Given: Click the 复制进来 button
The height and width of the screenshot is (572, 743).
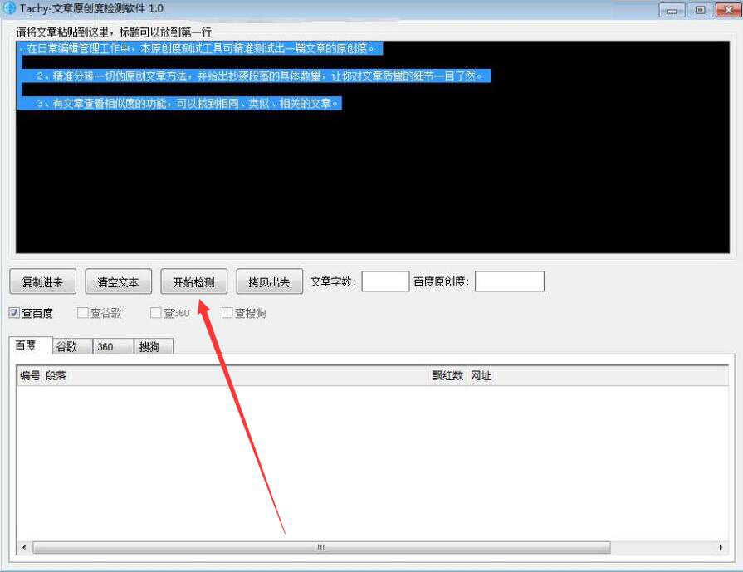Looking at the screenshot, I should coord(42,282).
